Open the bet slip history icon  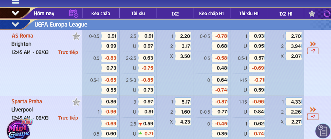pyautogui.click(x=323, y=131)
